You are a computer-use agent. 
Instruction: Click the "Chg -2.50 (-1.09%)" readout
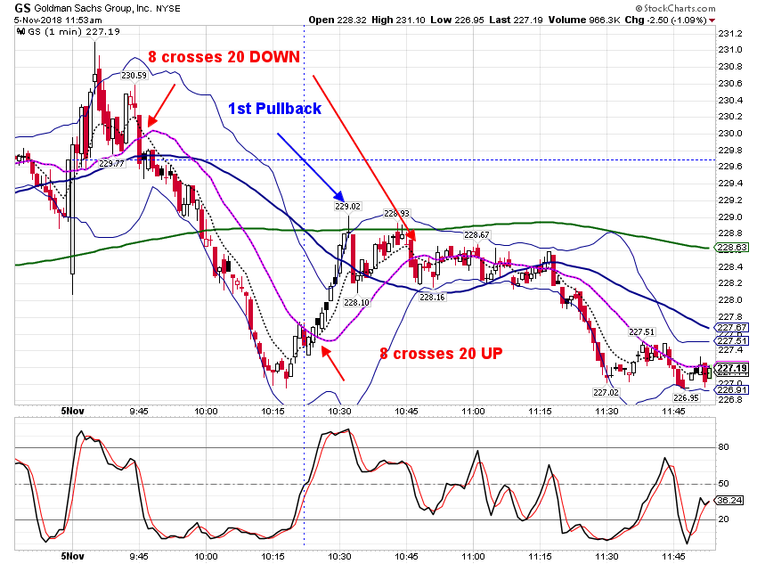666,20
